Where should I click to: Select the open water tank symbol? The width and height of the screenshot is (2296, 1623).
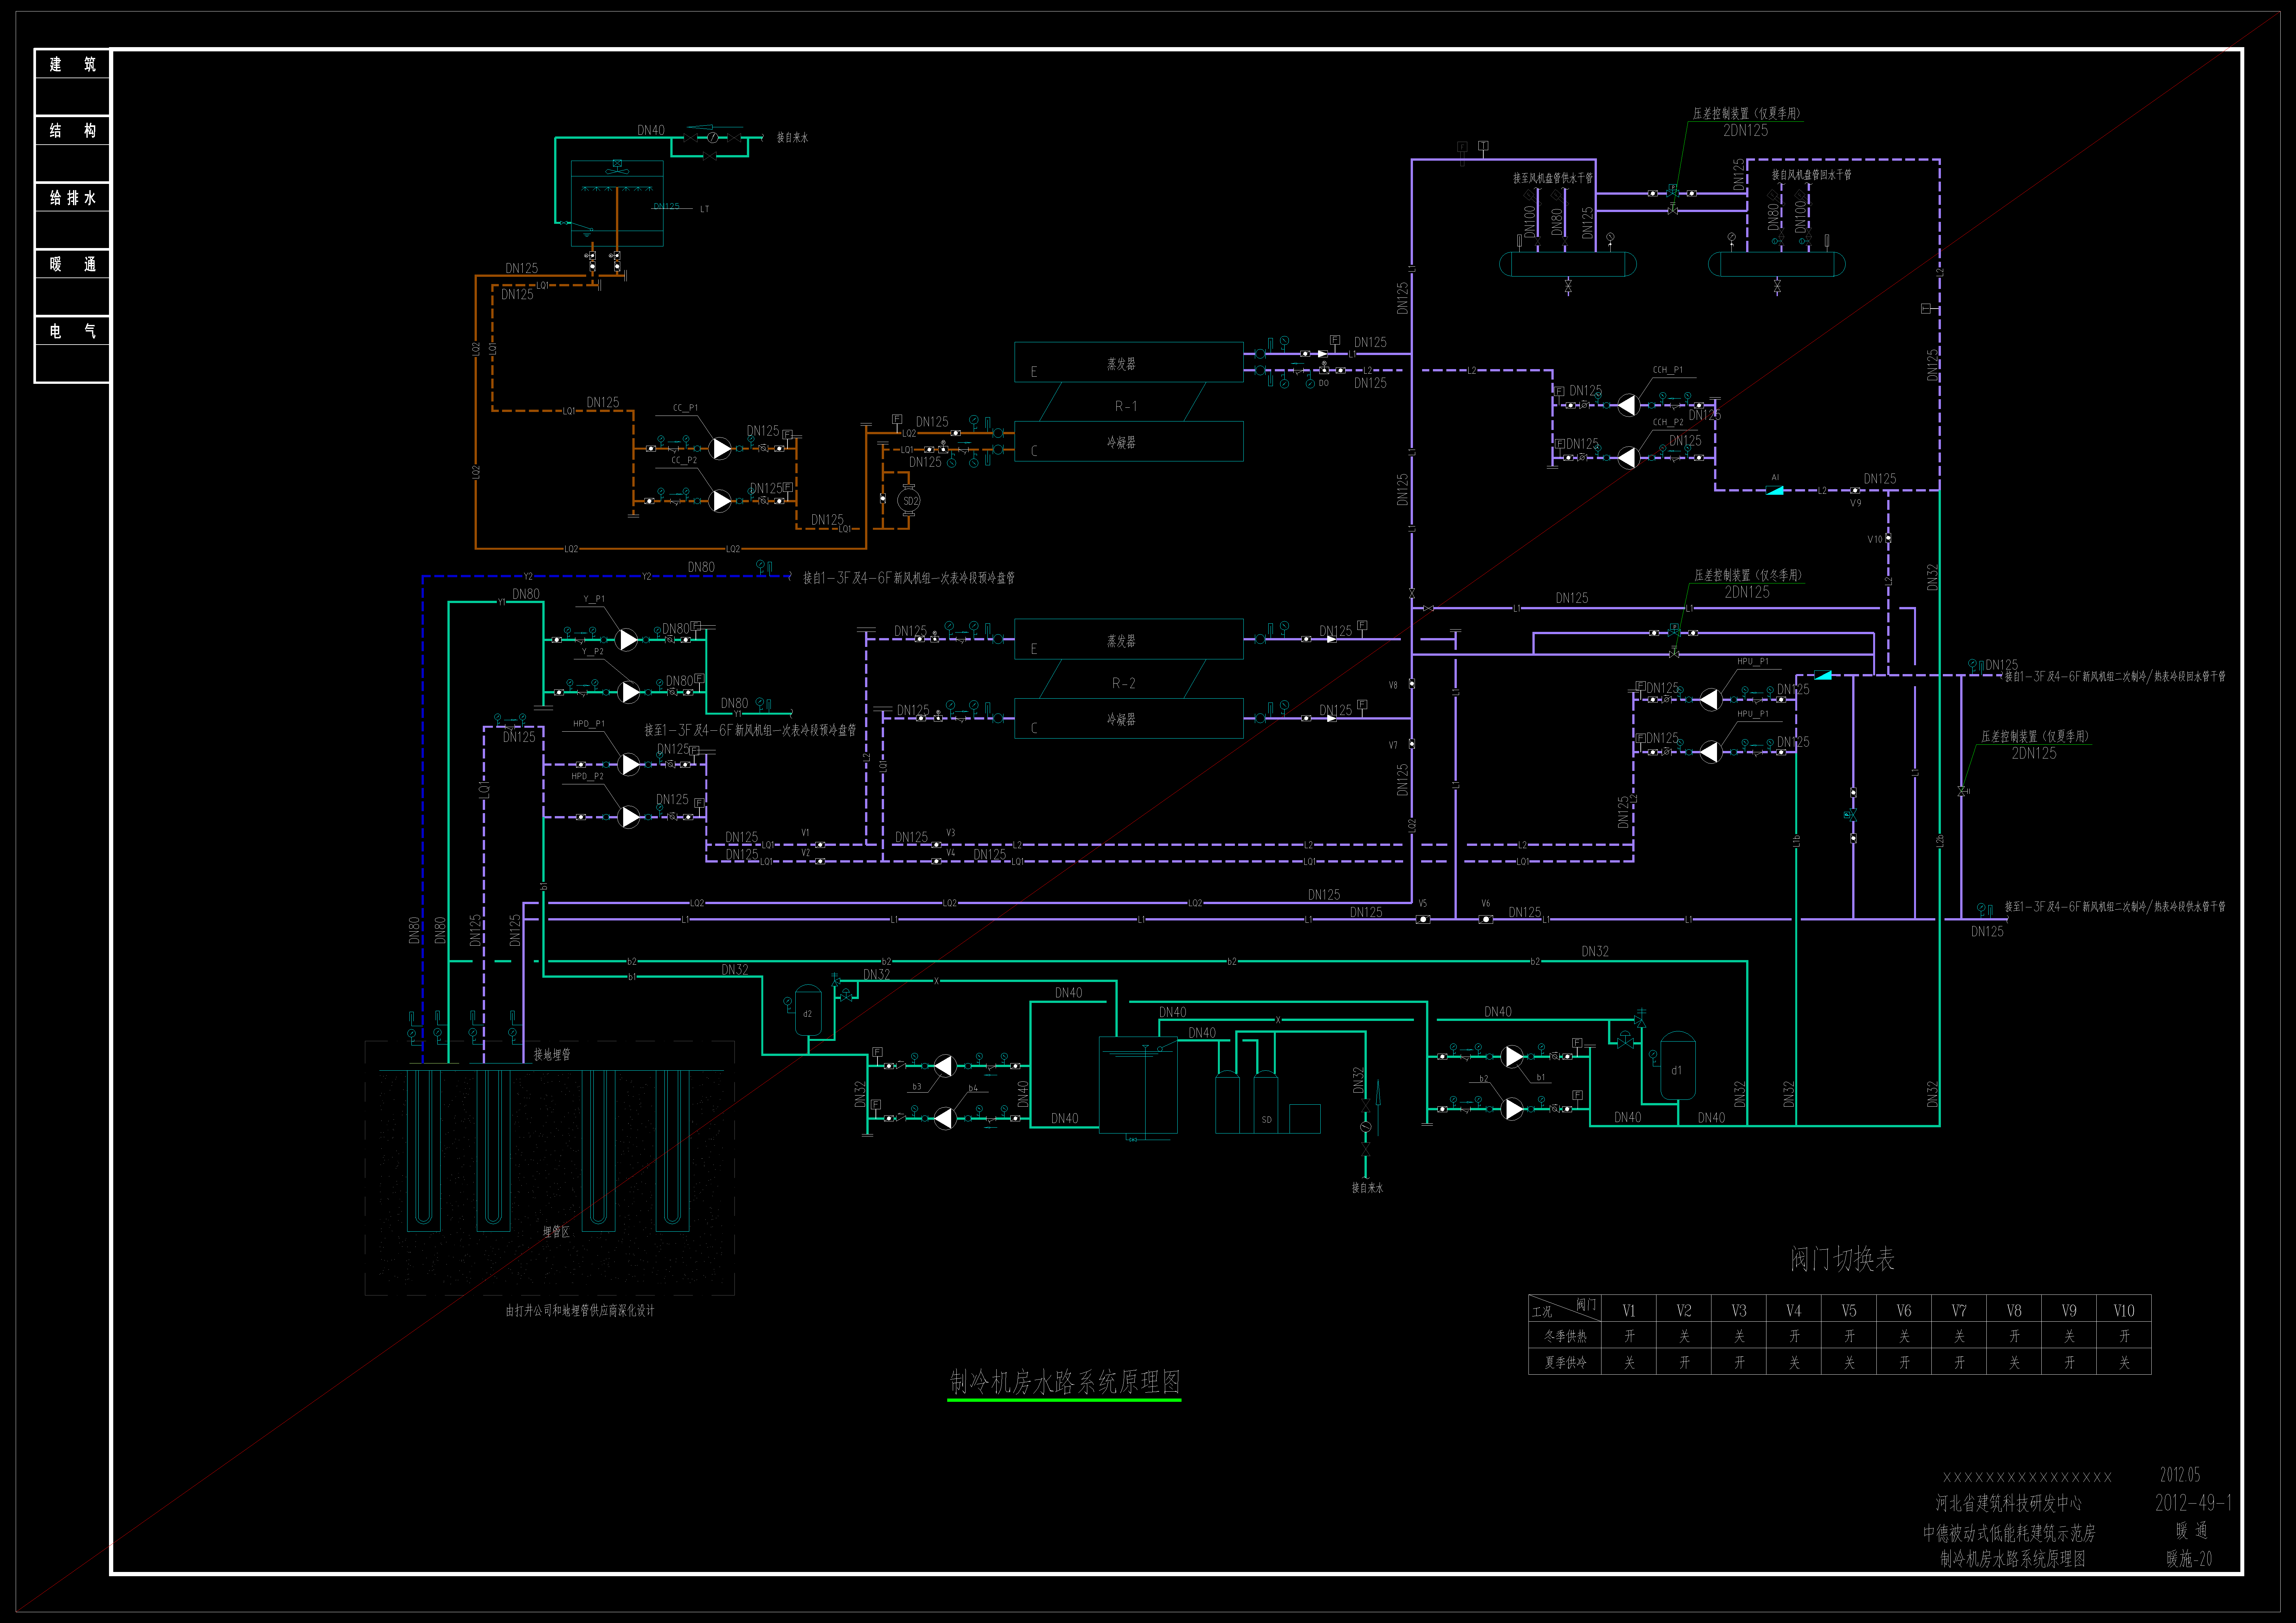(1138, 1085)
